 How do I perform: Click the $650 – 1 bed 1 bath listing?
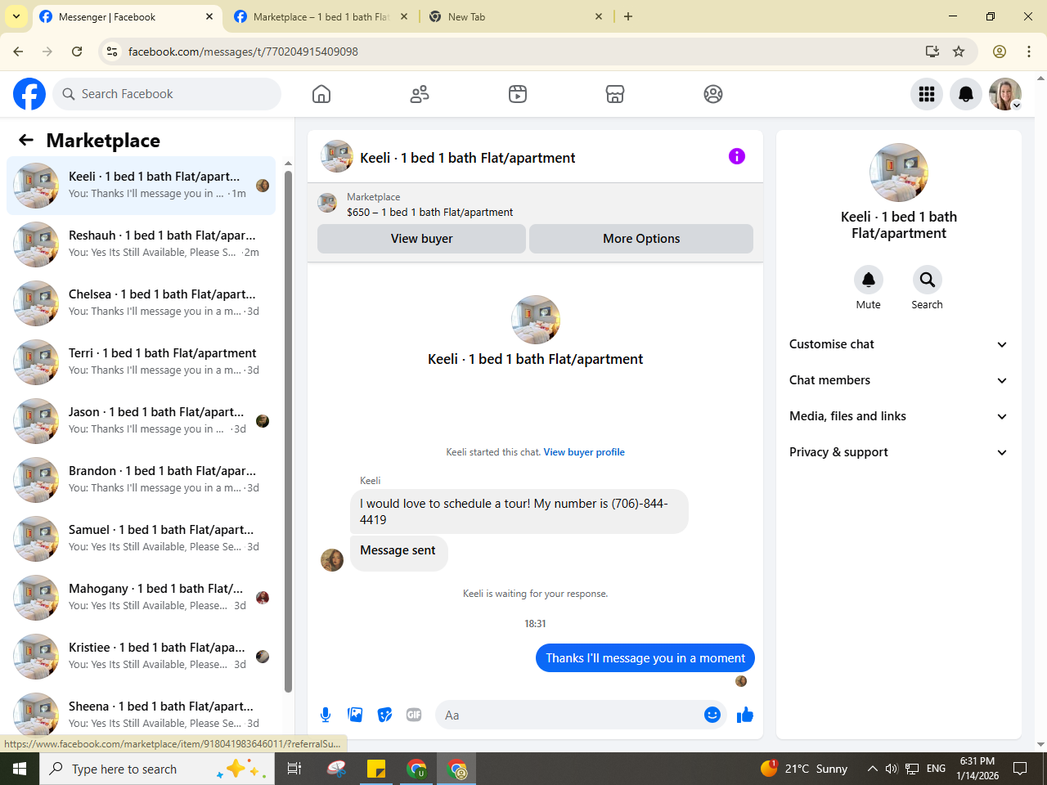click(x=429, y=212)
